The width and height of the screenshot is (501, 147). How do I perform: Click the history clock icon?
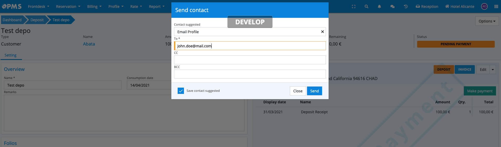pos(406,7)
